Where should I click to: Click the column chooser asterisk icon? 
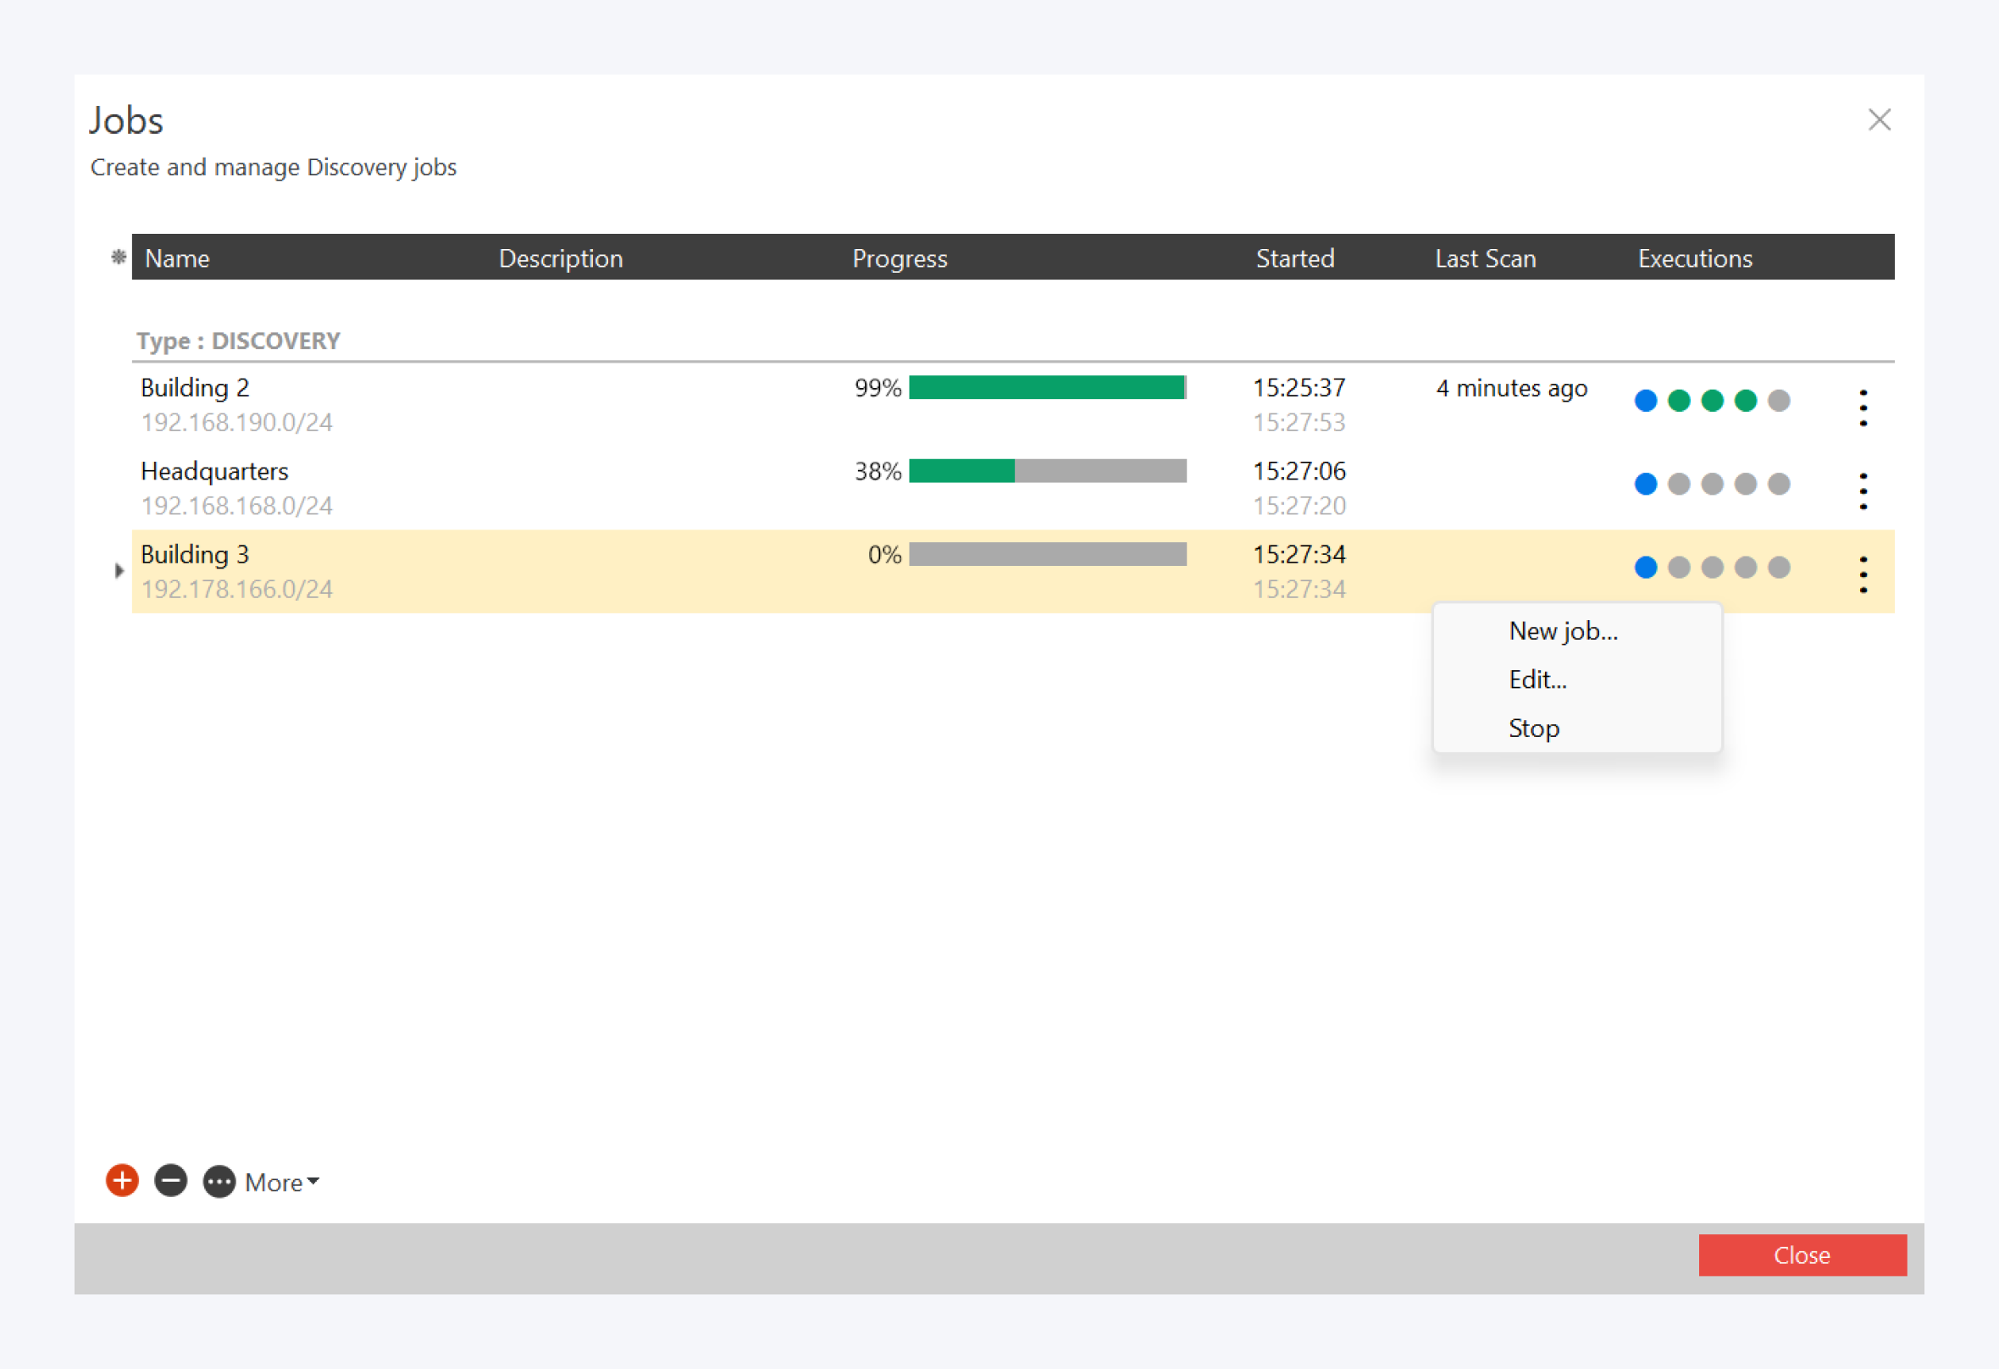(x=119, y=257)
